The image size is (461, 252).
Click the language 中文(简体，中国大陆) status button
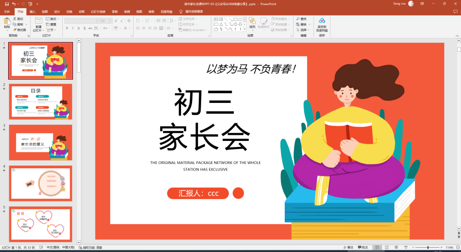(61, 248)
